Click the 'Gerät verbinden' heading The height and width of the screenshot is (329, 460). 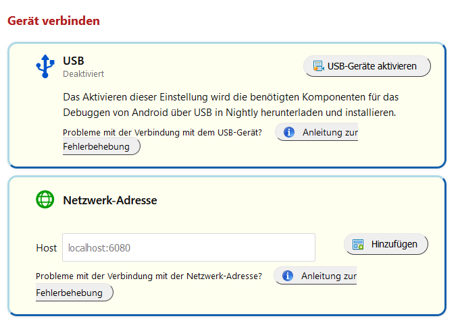(53, 21)
